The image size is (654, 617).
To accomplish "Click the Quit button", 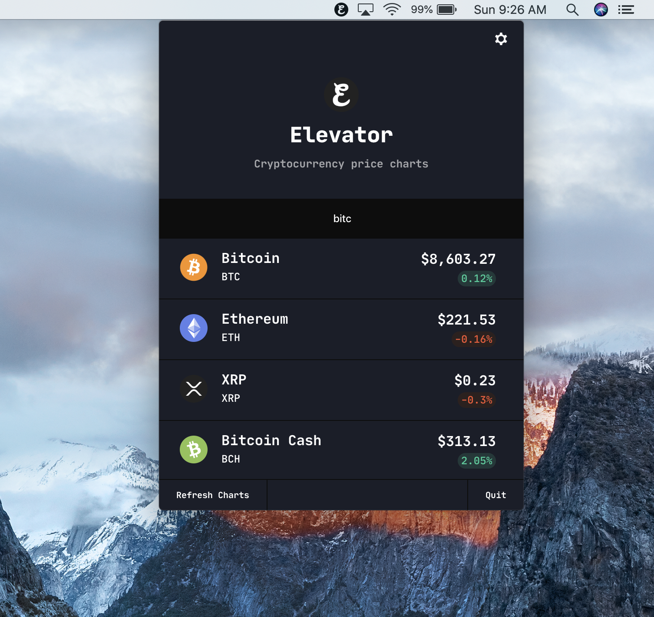I will [x=495, y=495].
